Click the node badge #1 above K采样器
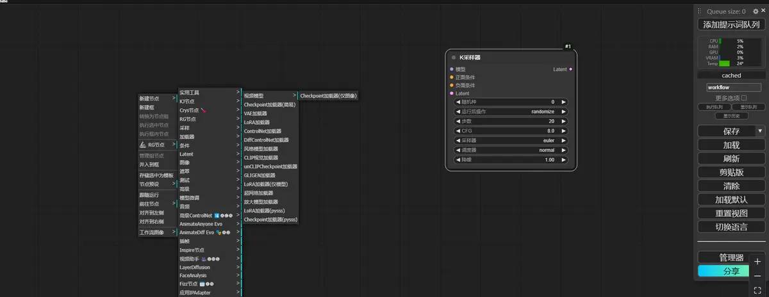Image resolution: width=769 pixels, height=297 pixels. (x=568, y=47)
